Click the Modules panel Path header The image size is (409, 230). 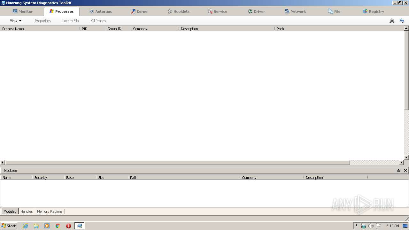(x=184, y=178)
